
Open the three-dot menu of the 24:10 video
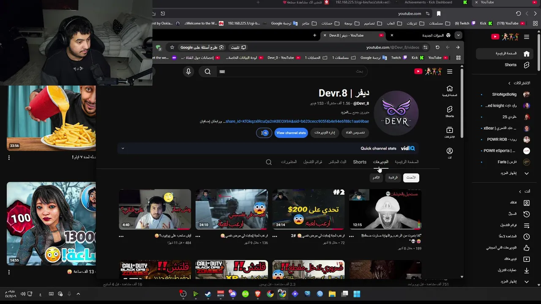(x=198, y=236)
